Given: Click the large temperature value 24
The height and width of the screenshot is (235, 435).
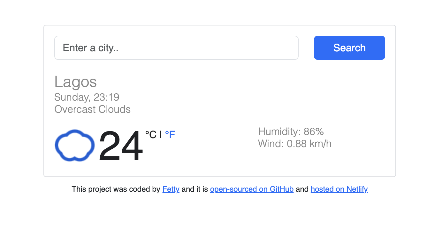Looking at the screenshot, I should 120,146.
